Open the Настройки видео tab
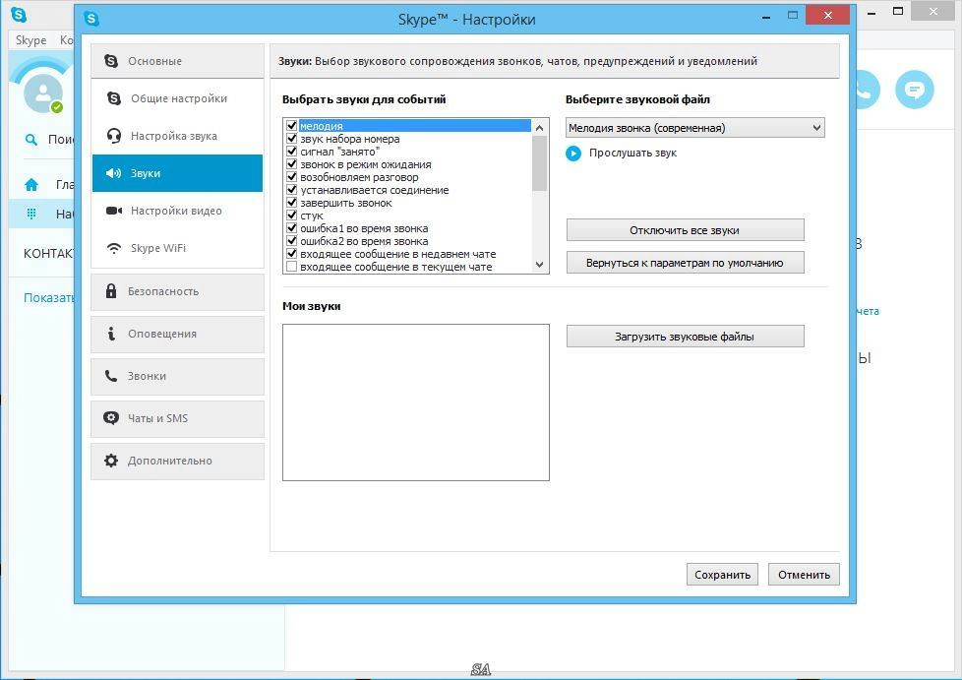This screenshot has height=680, width=962. (177, 211)
